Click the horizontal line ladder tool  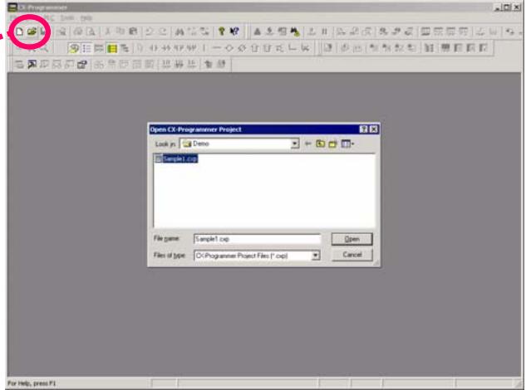tap(217, 49)
